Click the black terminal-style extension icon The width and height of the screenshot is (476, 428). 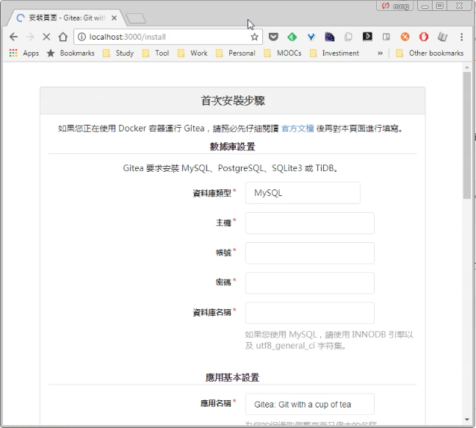(367, 37)
